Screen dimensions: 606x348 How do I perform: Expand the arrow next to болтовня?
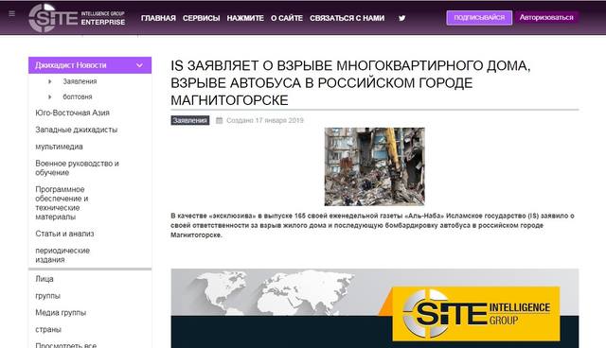click(x=50, y=96)
